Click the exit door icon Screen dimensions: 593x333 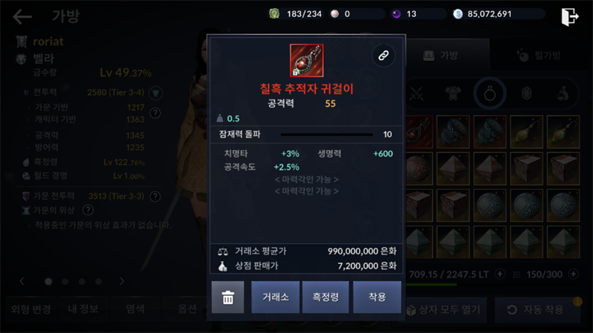570,16
